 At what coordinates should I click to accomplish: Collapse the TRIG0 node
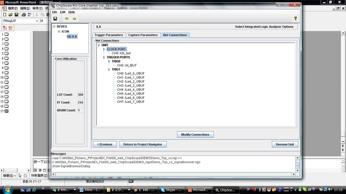[x=109, y=61]
